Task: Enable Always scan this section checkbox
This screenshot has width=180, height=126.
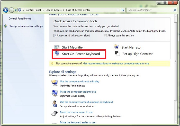Action: point(105,36)
